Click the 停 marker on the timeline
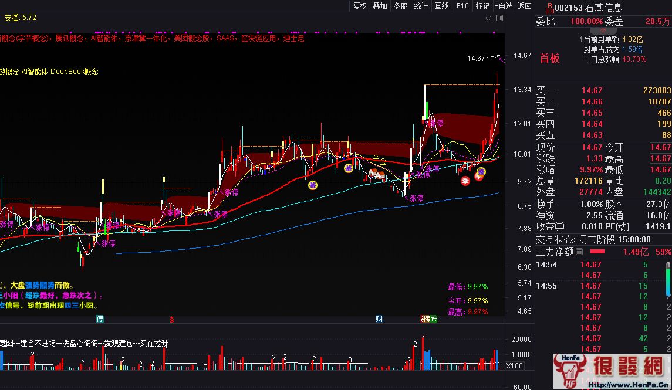Screen dimensions: 672x390 coord(100,318)
